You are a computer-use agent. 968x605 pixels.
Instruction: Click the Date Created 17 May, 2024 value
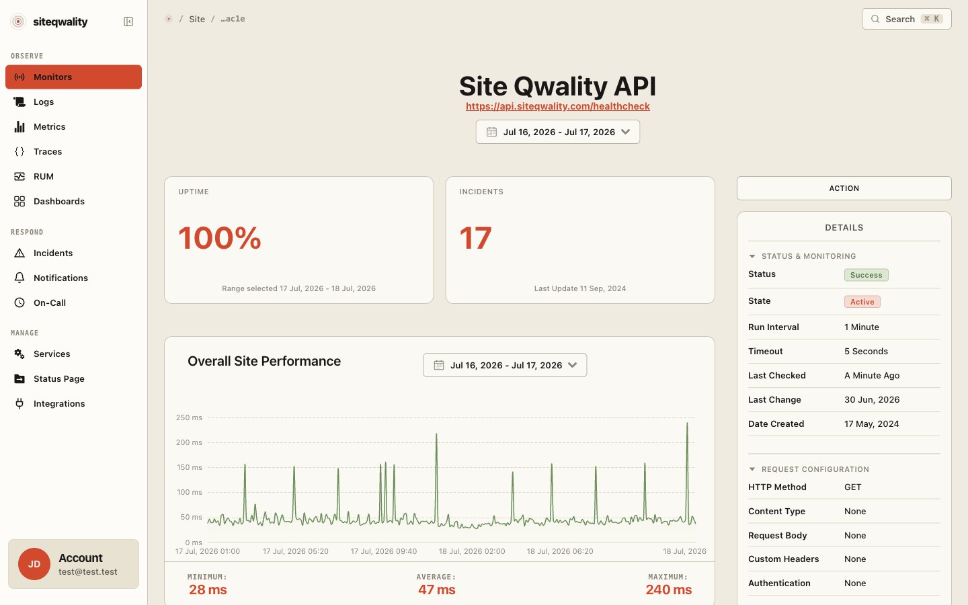click(872, 424)
